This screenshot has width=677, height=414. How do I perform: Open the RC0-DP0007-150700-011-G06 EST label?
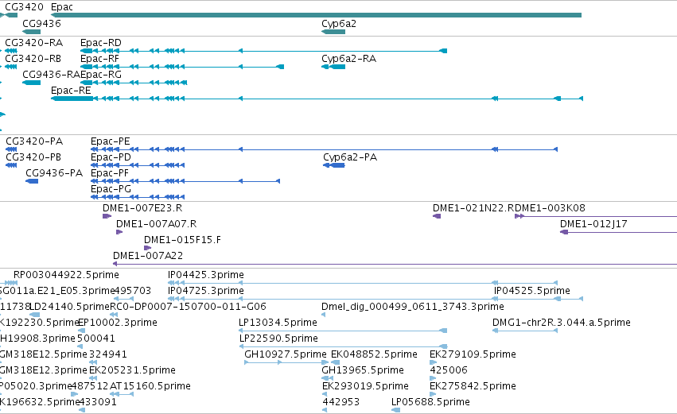tap(189, 307)
